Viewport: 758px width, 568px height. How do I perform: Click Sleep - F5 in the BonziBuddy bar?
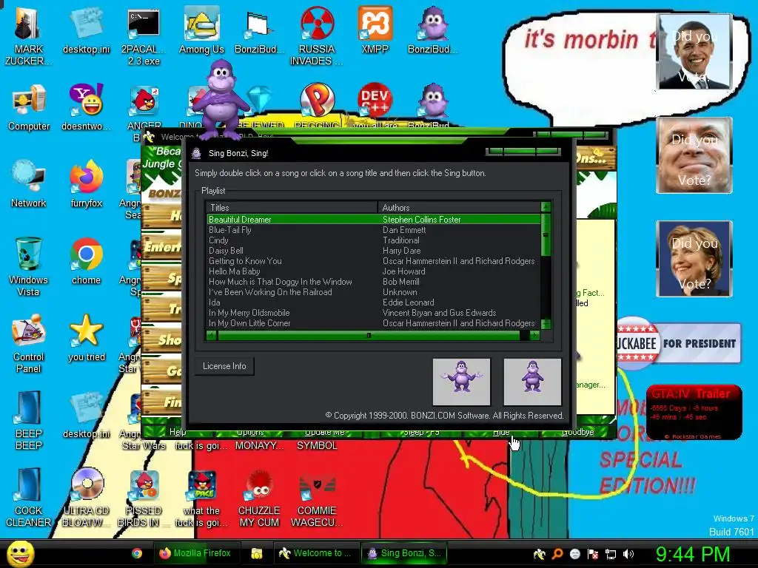coord(421,432)
